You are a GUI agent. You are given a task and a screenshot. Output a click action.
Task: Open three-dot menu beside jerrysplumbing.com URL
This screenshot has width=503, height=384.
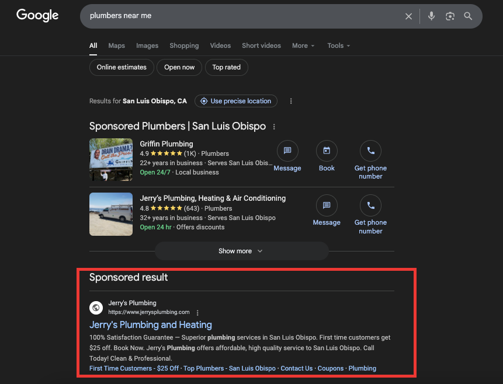197,313
